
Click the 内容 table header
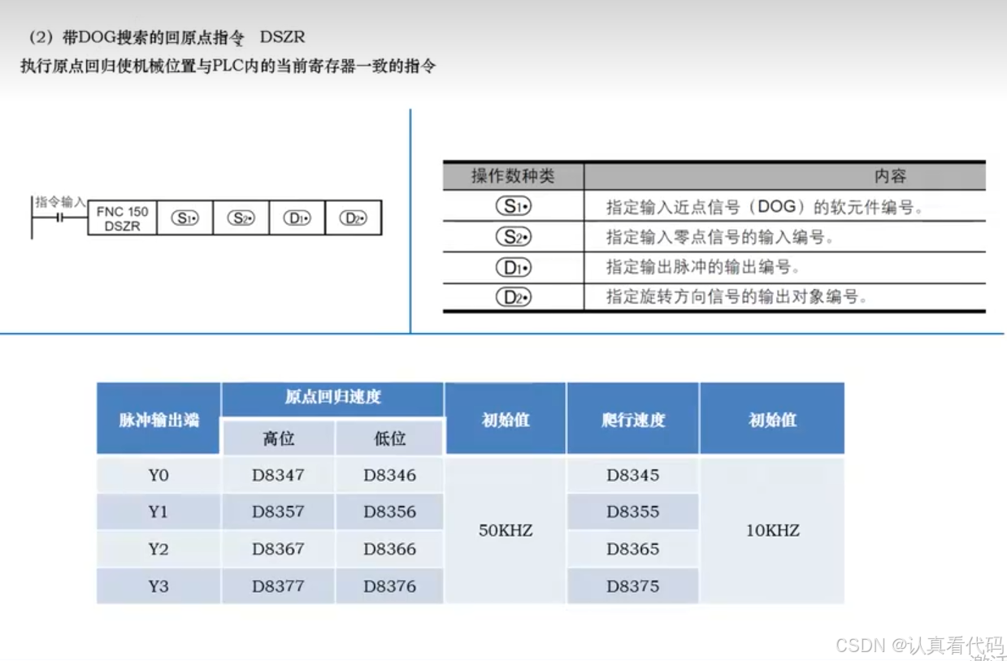click(x=890, y=176)
